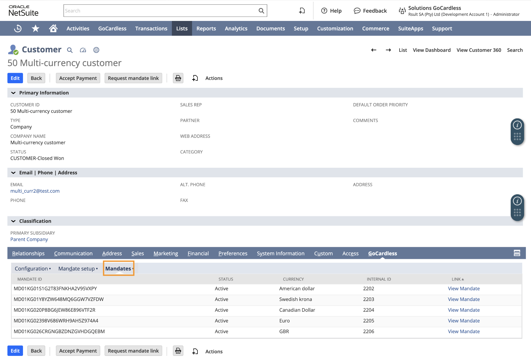
Task: Toggle the subtab layout icon at right
Action: click(x=517, y=253)
